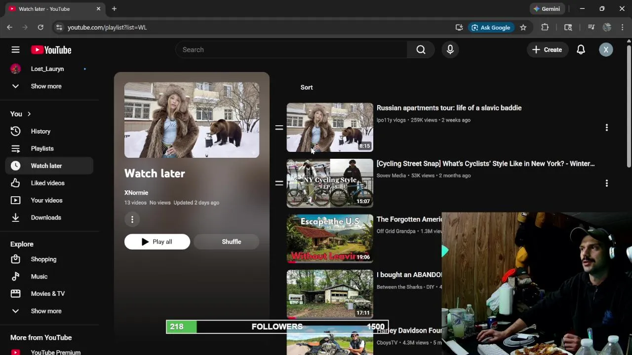This screenshot has height=355, width=632.
Task: Click the search magnifier button
Action: point(421,50)
